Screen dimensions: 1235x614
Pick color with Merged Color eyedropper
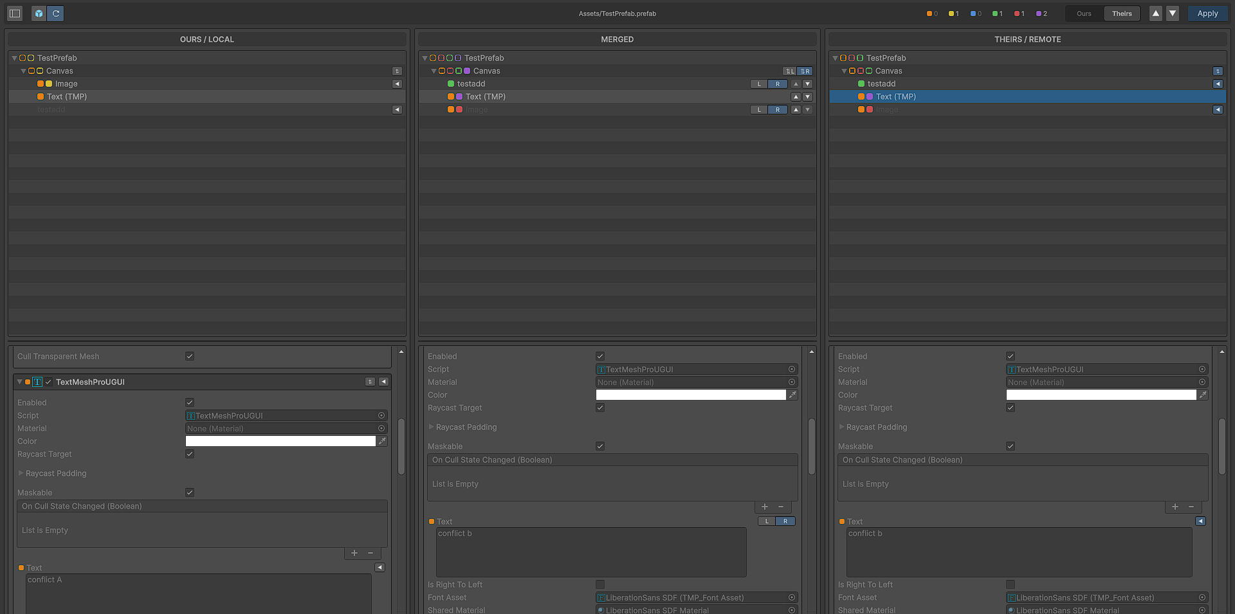792,395
